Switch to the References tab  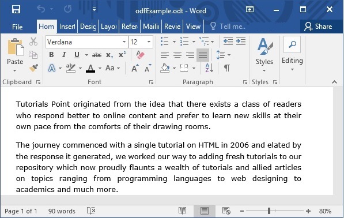[130, 27]
